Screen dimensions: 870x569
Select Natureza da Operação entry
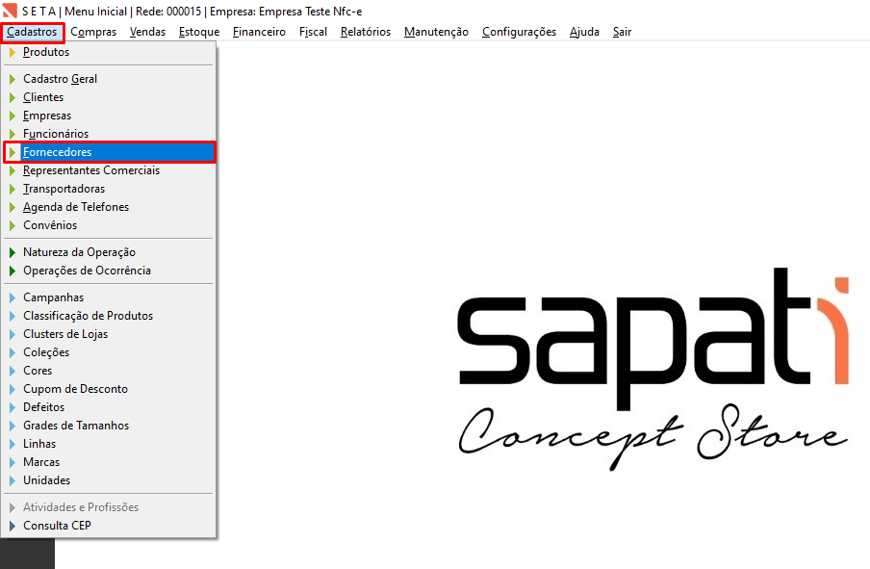(x=109, y=252)
